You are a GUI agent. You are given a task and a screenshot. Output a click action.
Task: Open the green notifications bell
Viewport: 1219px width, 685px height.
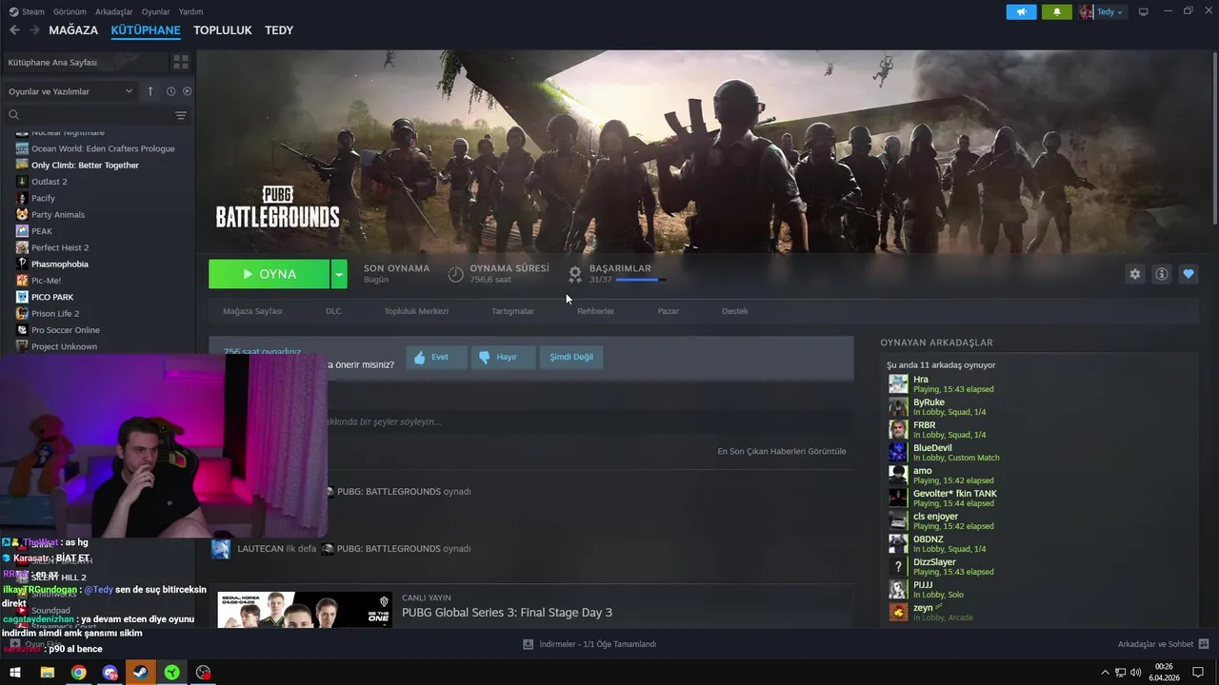pyautogui.click(x=1056, y=11)
